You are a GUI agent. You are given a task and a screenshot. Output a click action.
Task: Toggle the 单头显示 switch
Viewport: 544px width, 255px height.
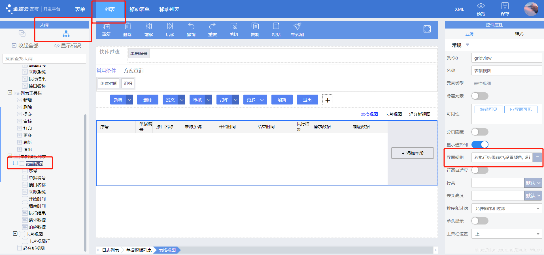pos(480,221)
